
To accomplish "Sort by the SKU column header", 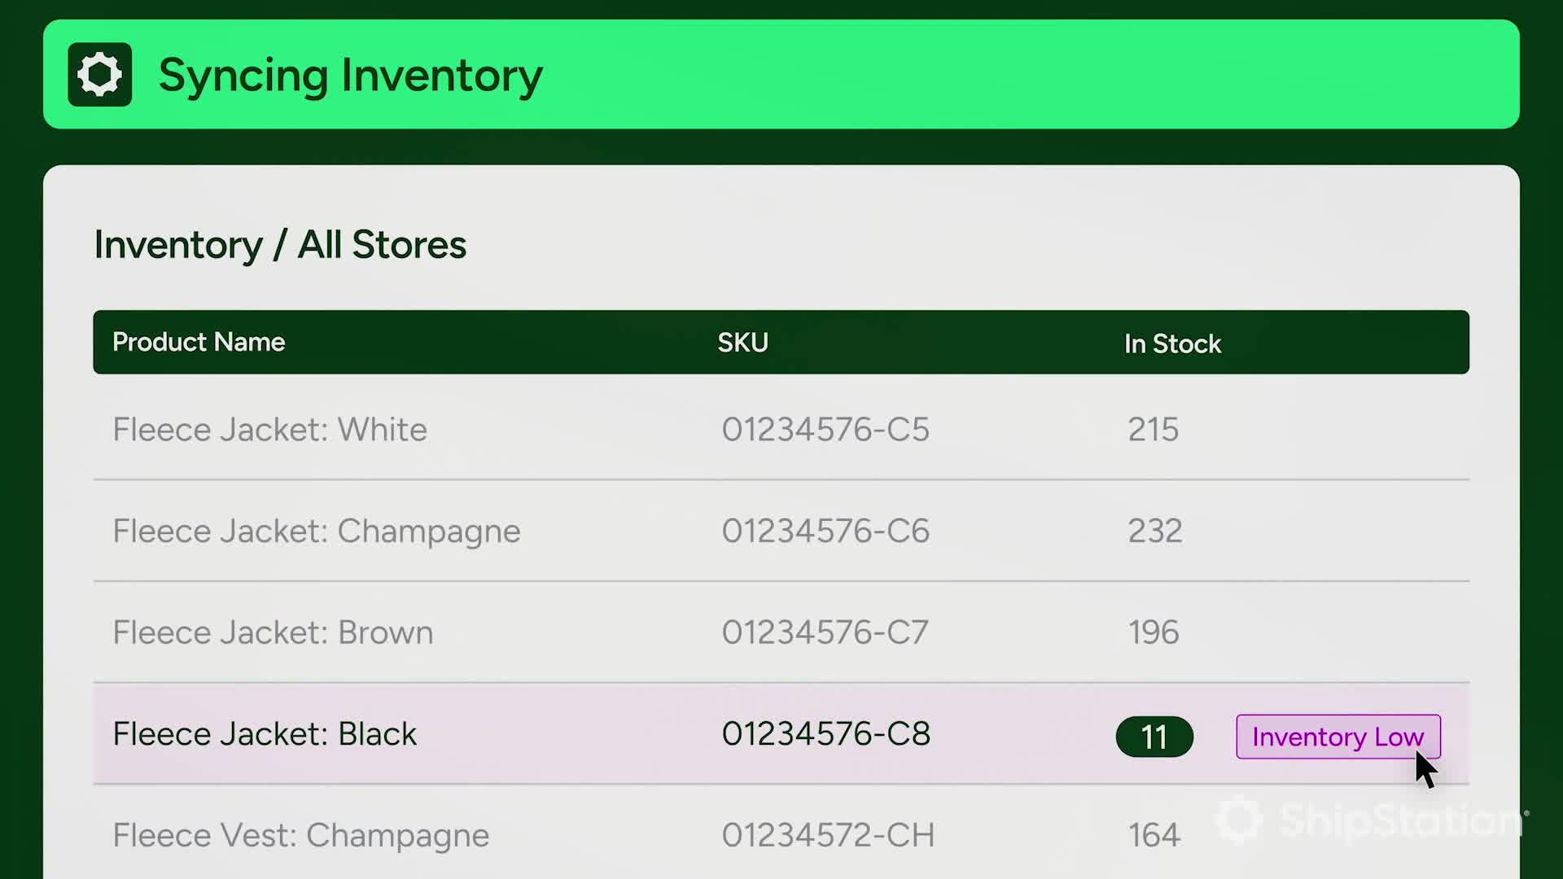I will (742, 342).
